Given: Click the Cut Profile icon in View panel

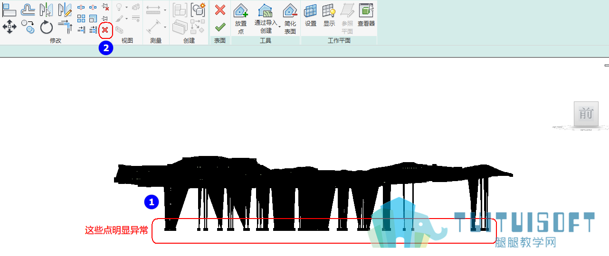Looking at the screenshot, I should click(119, 30).
